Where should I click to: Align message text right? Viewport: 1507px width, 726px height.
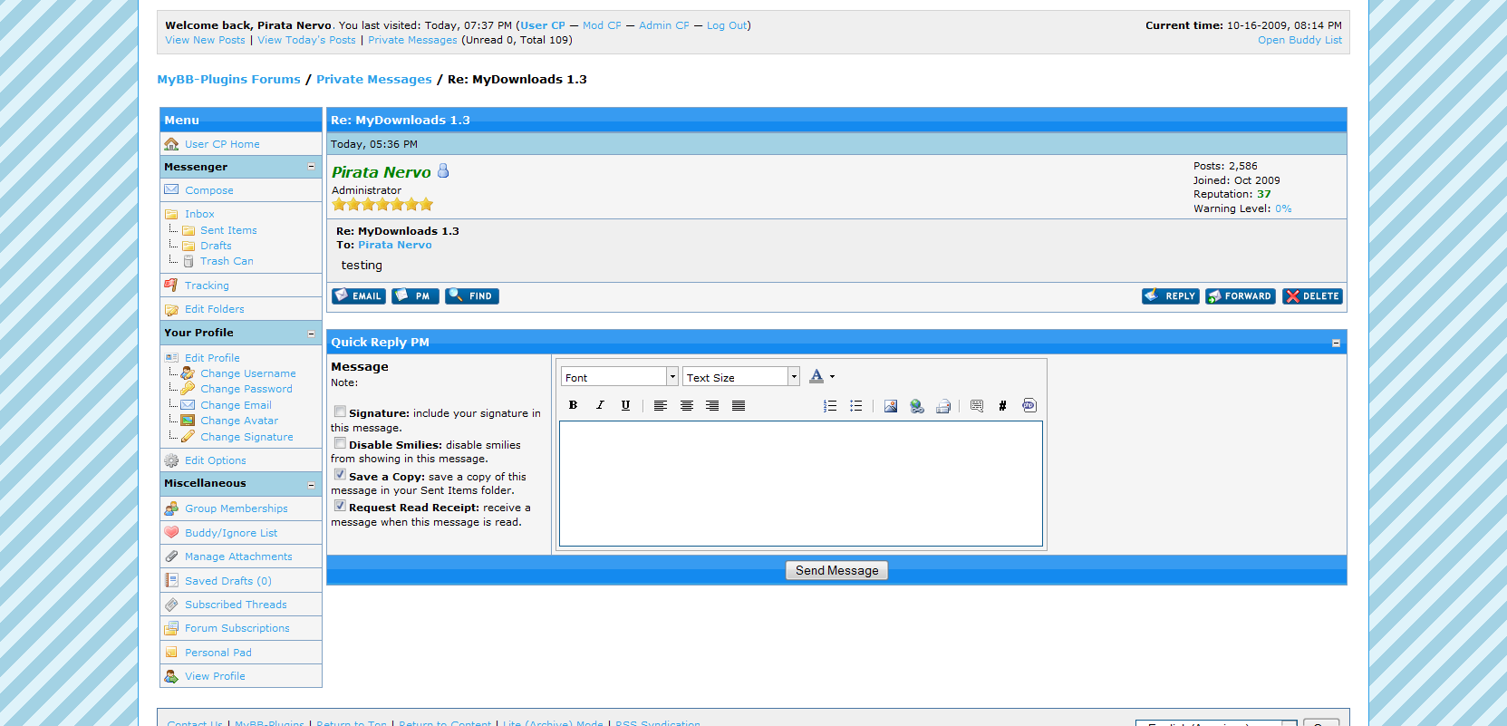pos(712,405)
